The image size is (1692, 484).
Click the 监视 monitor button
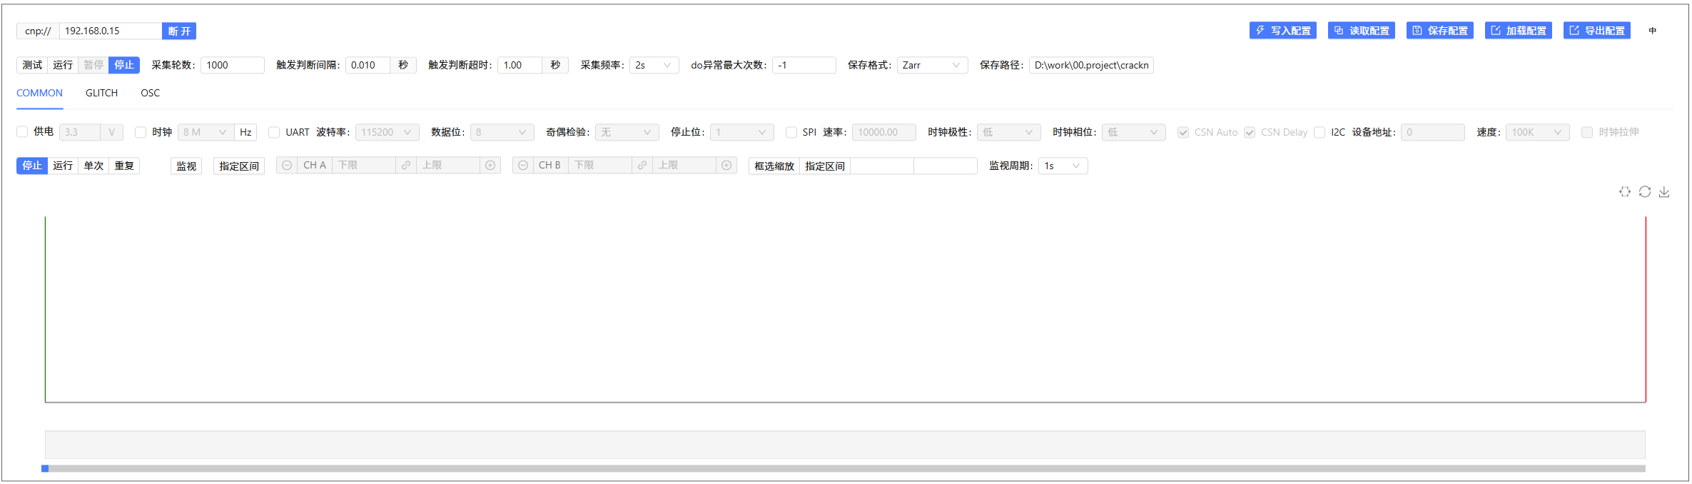pos(186,166)
